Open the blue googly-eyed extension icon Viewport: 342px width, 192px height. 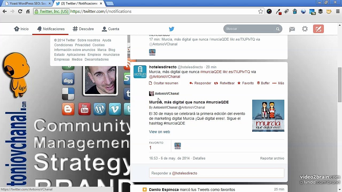tap(295, 11)
